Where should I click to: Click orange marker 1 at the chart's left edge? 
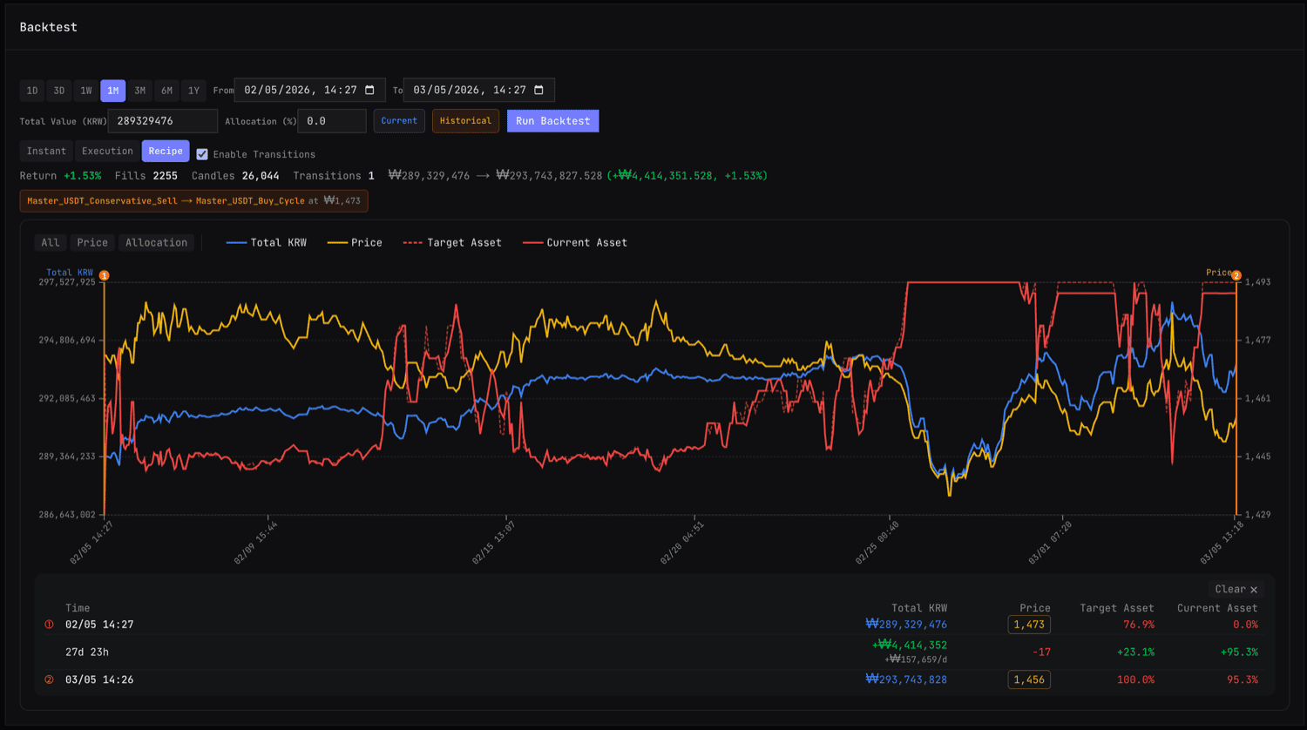[x=104, y=275]
